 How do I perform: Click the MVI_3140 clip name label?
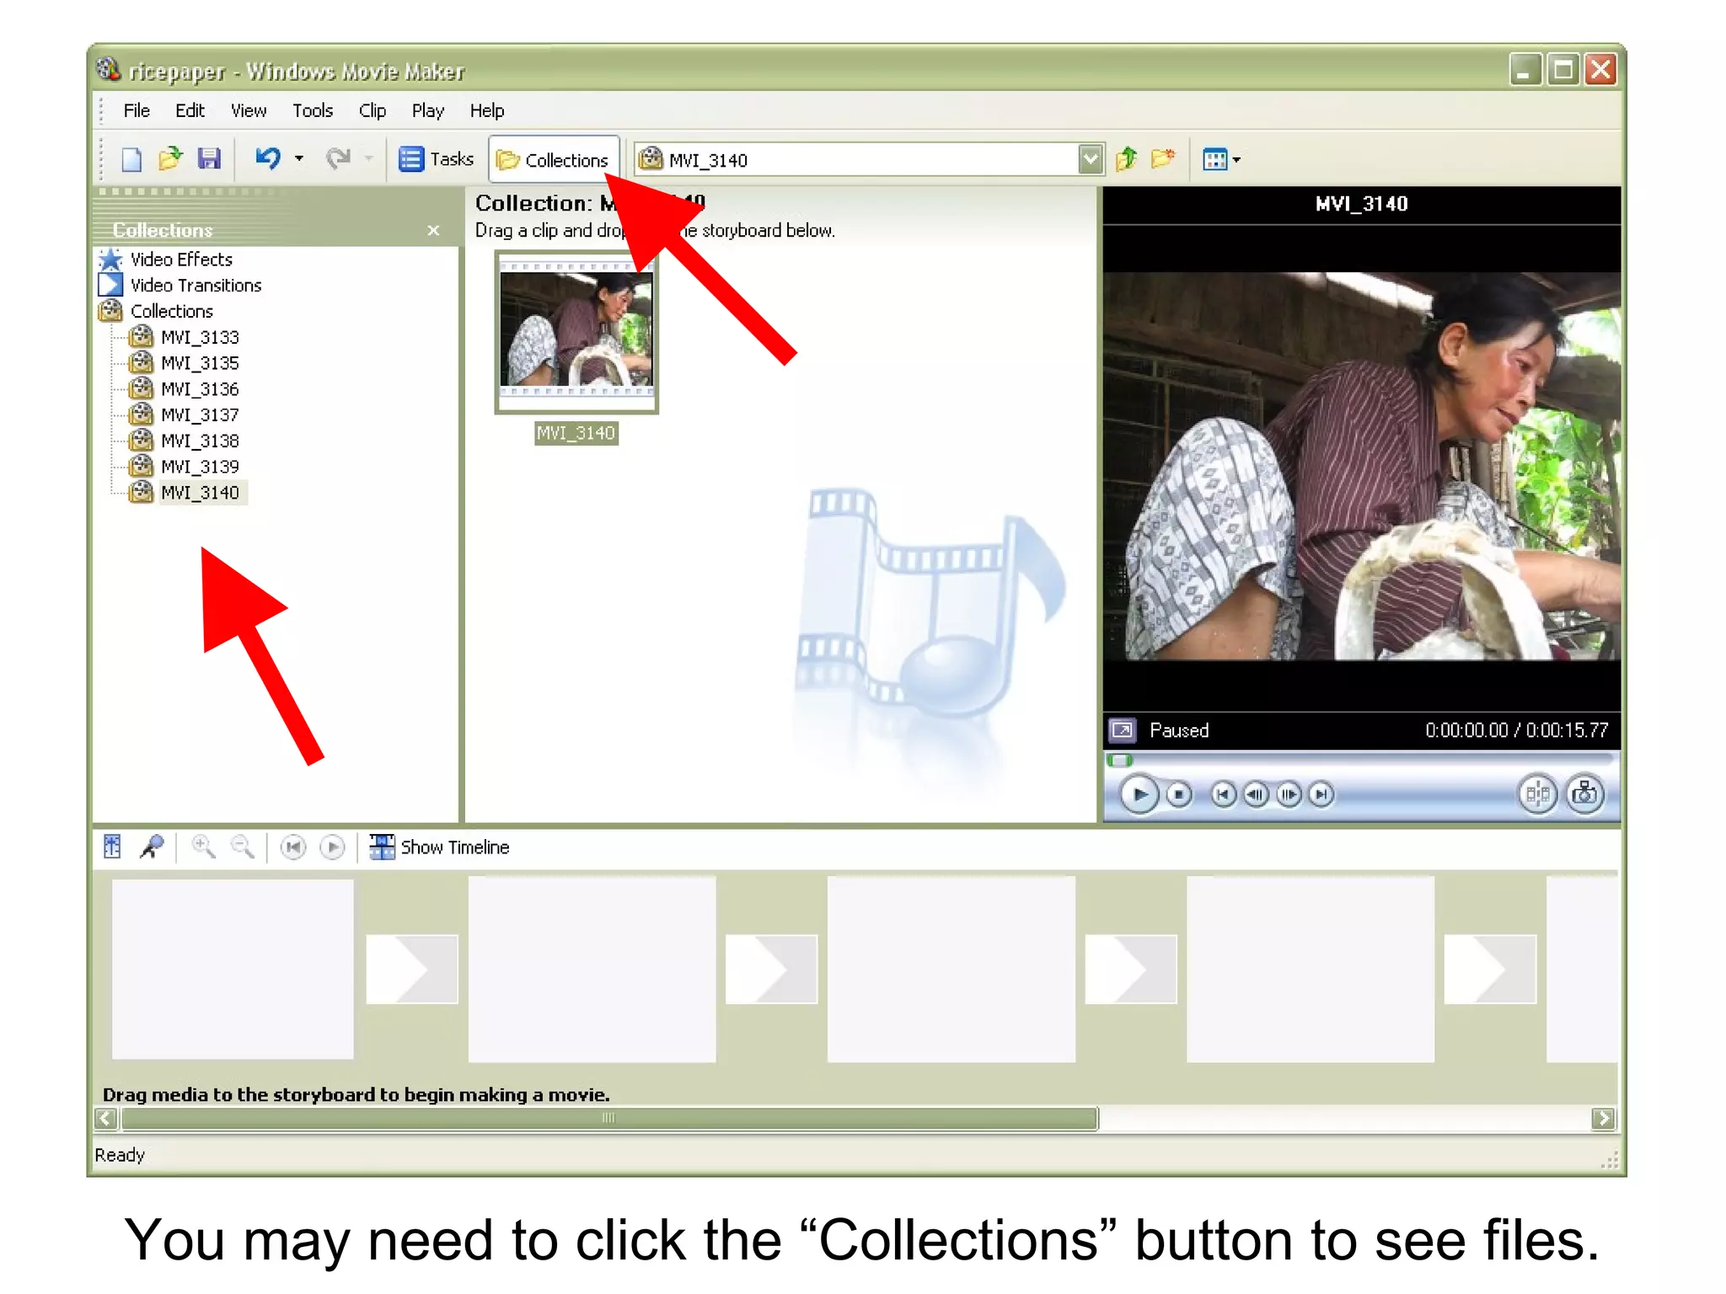pos(576,433)
